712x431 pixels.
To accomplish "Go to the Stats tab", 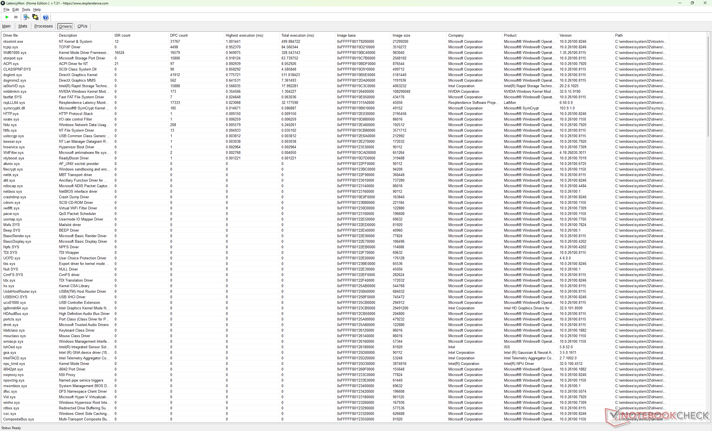I will tap(23, 26).
